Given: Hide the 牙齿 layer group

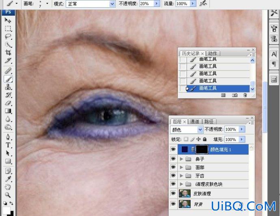Looking at the screenshot, I should [x=173, y=175].
